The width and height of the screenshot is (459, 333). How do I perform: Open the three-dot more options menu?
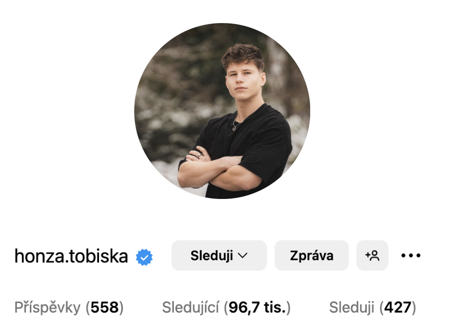pyautogui.click(x=411, y=256)
